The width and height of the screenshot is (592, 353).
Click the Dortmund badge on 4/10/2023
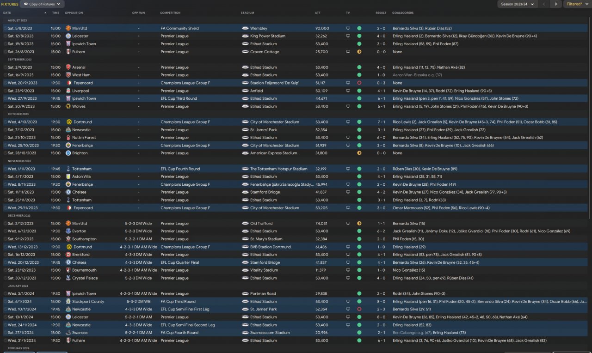pyautogui.click(x=68, y=122)
